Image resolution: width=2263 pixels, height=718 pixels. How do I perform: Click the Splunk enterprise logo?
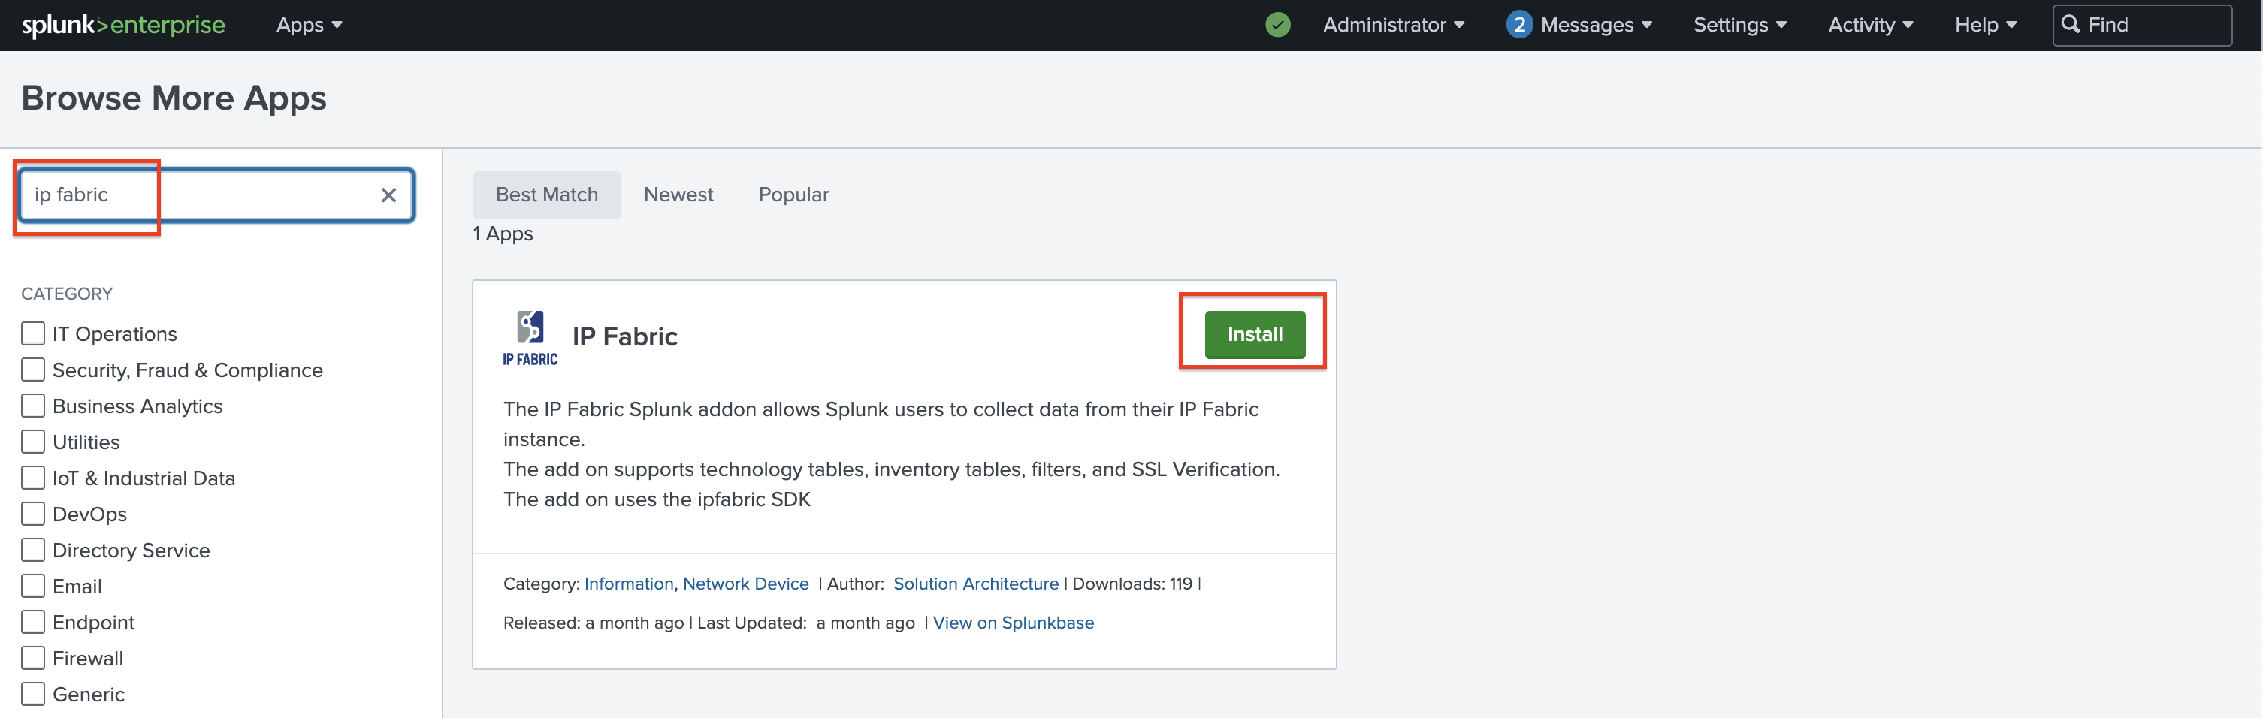click(x=123, y=25)
